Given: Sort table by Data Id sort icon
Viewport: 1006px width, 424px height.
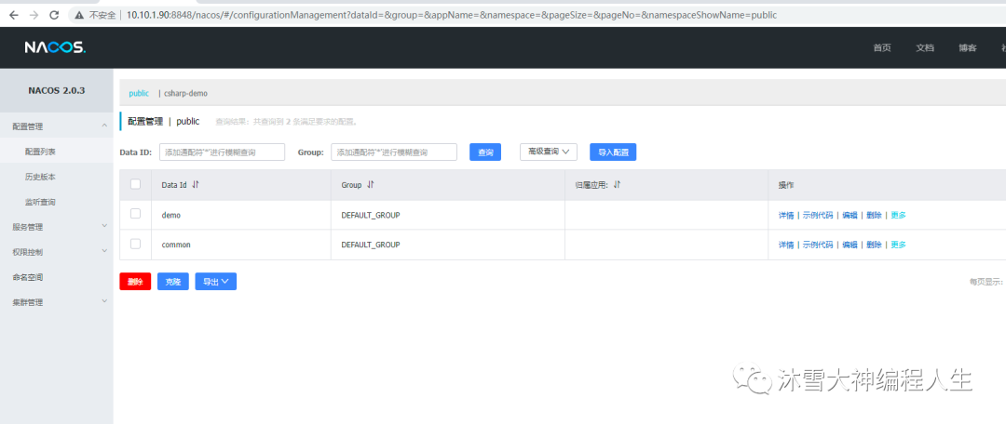Looking at the screenshot, I should click(196, 184).
